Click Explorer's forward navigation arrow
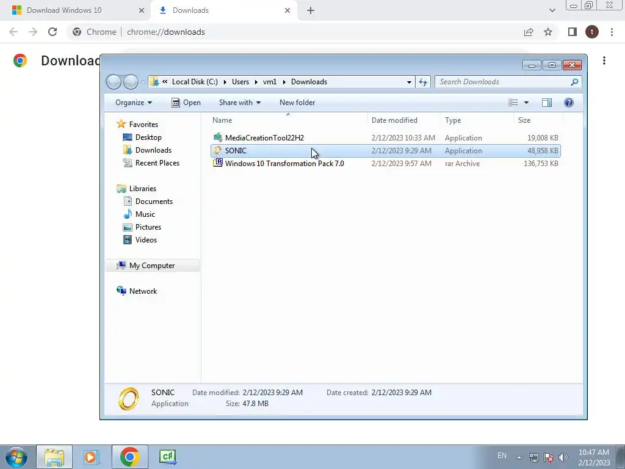 131,82
